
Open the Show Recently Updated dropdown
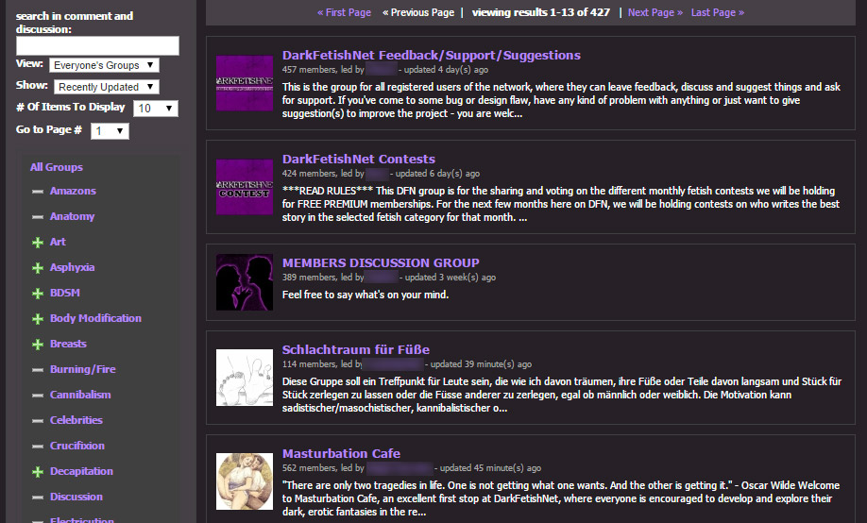click(x=106, y=87)
